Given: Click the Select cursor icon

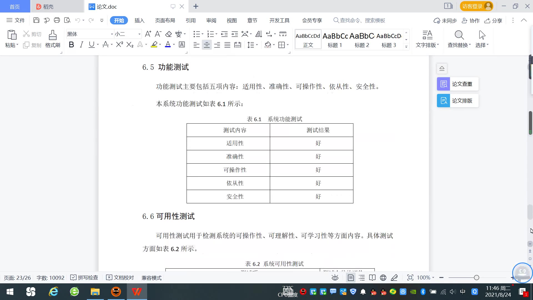Looking at the screenshot, I should point(482,35).
